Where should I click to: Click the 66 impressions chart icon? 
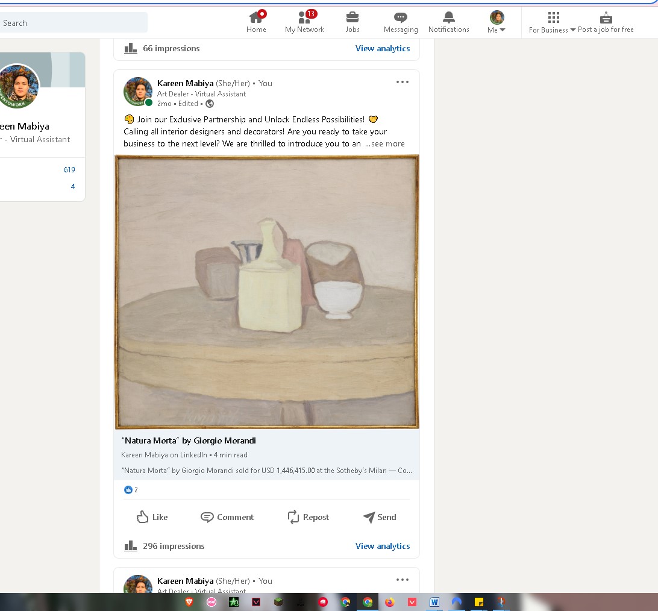click(x=131, y=48)
